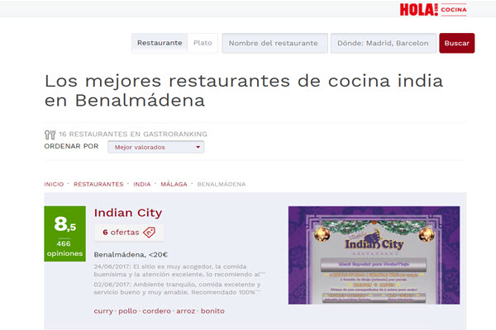Open the Indian City restaurant title
The image size is (496, 330).
128,213
